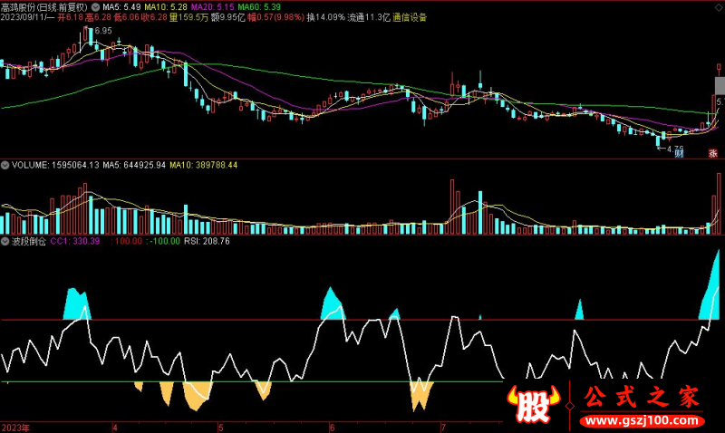Click the month 5 time axis marker

pos(220,428)
